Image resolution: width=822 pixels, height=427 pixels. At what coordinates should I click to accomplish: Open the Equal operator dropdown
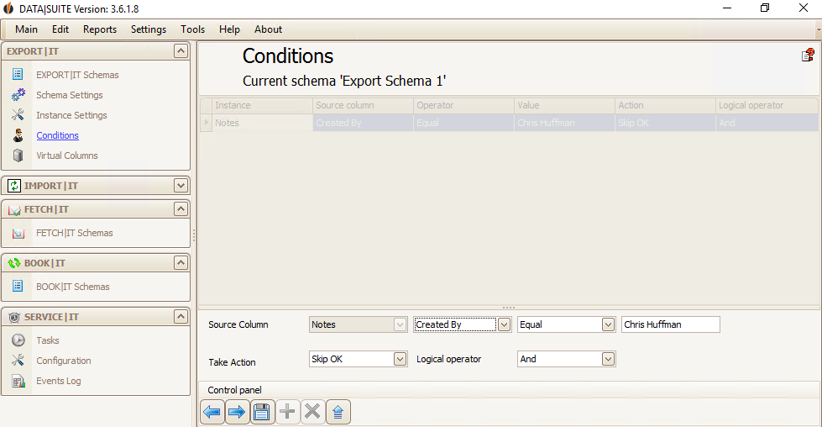coord(608,324)
